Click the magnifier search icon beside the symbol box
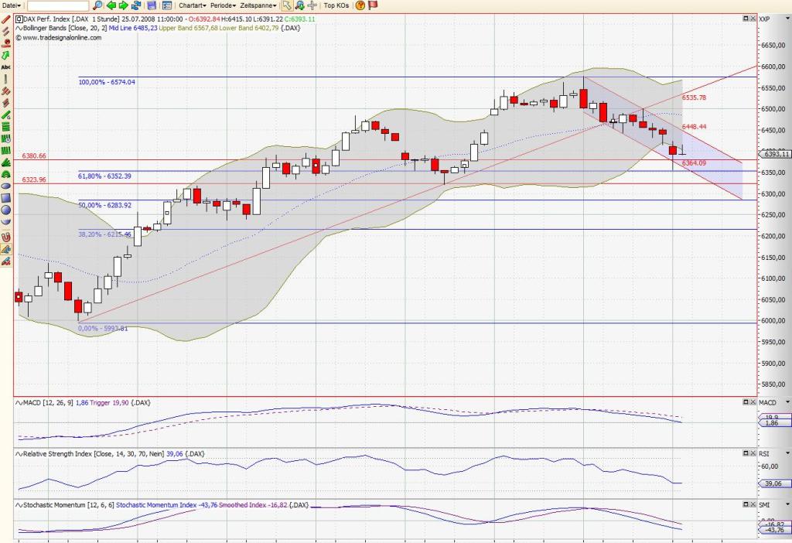Image resolution: width=792 pixels, height=543 pixels. 97,5
